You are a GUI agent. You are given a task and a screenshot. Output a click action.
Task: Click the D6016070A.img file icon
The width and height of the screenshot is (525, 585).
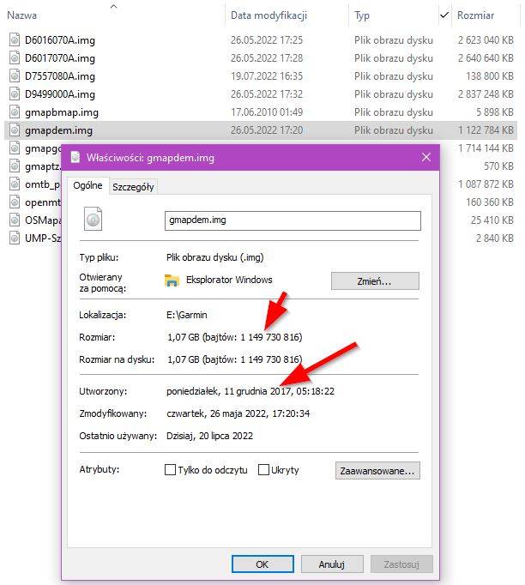15,39
